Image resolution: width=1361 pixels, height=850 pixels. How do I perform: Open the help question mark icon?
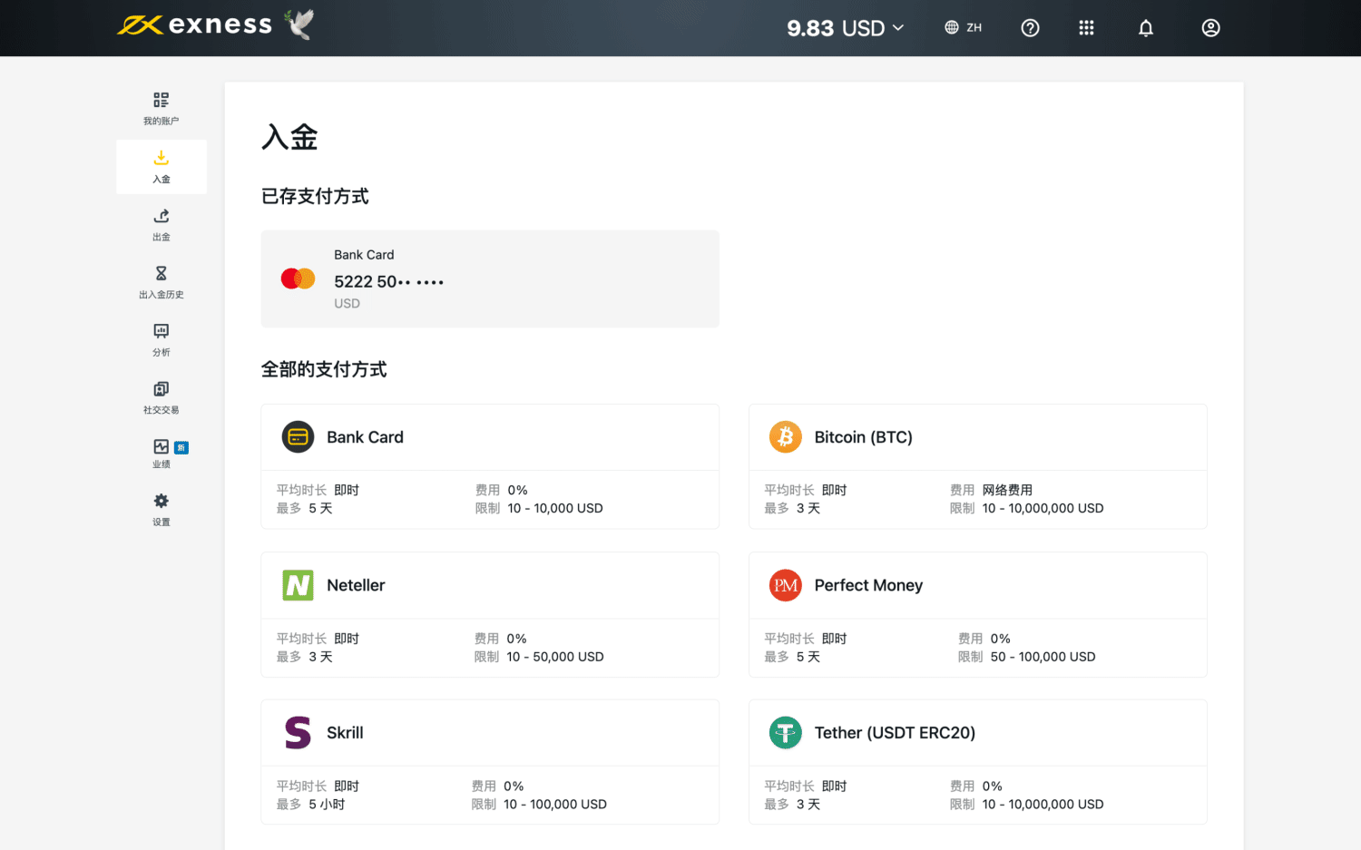(1030, 28)
